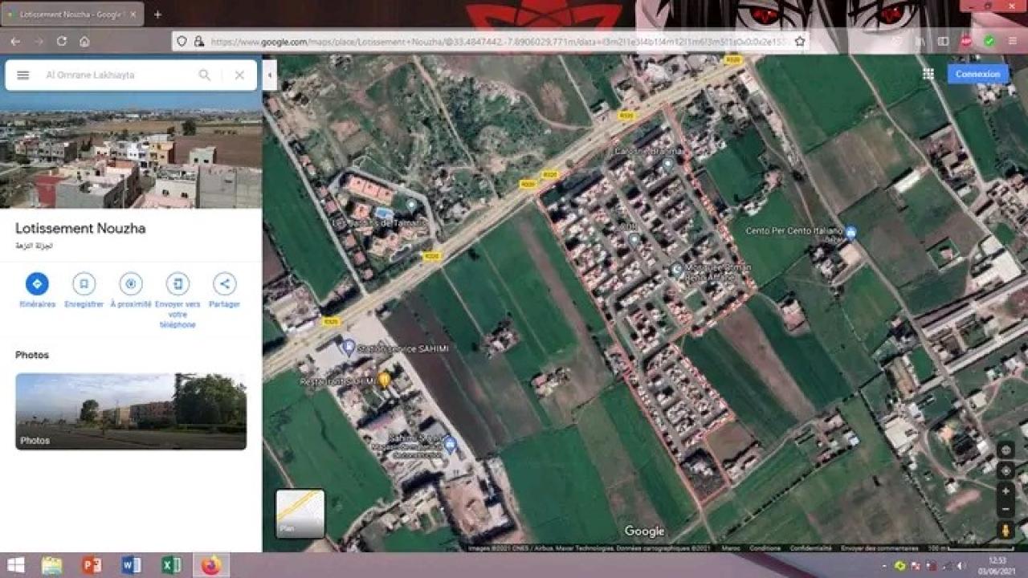Open Excel from the taskbar
This screenshot has height=578, width=1028.
coord(171,565)
